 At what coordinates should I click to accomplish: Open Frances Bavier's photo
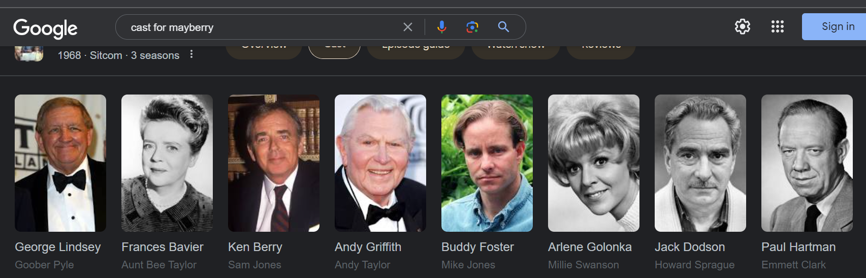coord(167,163)
